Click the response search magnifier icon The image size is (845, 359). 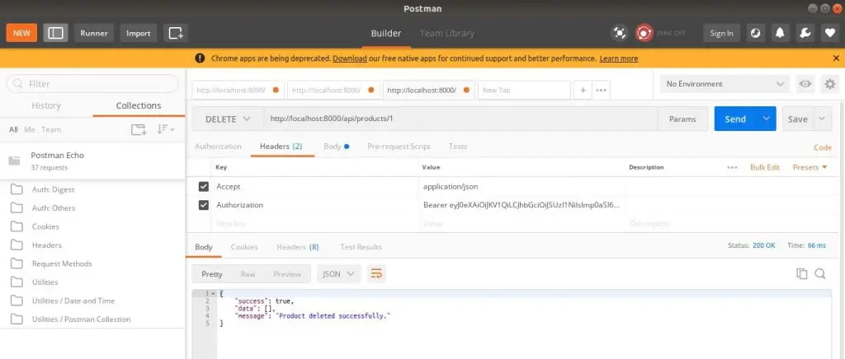pyautogui.click(x=820, y=273)
